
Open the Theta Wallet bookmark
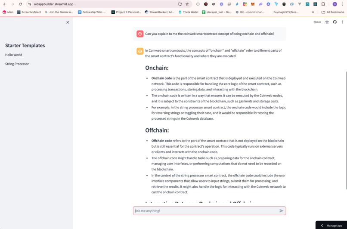pos(188,12)
